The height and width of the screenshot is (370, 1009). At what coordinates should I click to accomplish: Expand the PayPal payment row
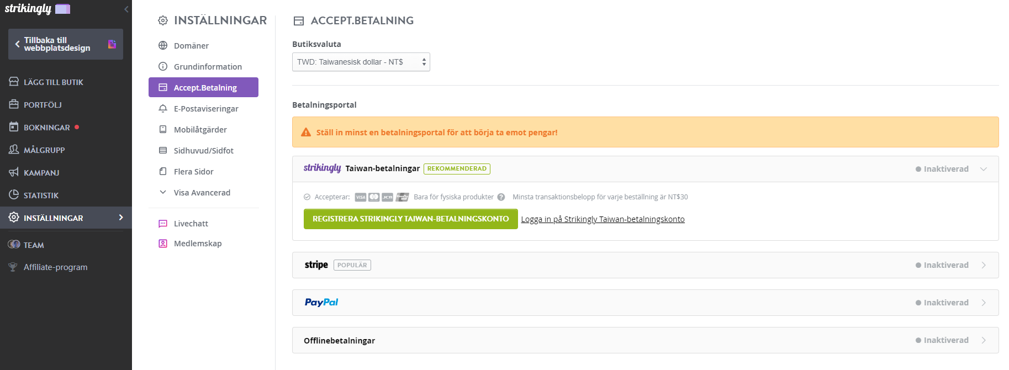(645, 303)
